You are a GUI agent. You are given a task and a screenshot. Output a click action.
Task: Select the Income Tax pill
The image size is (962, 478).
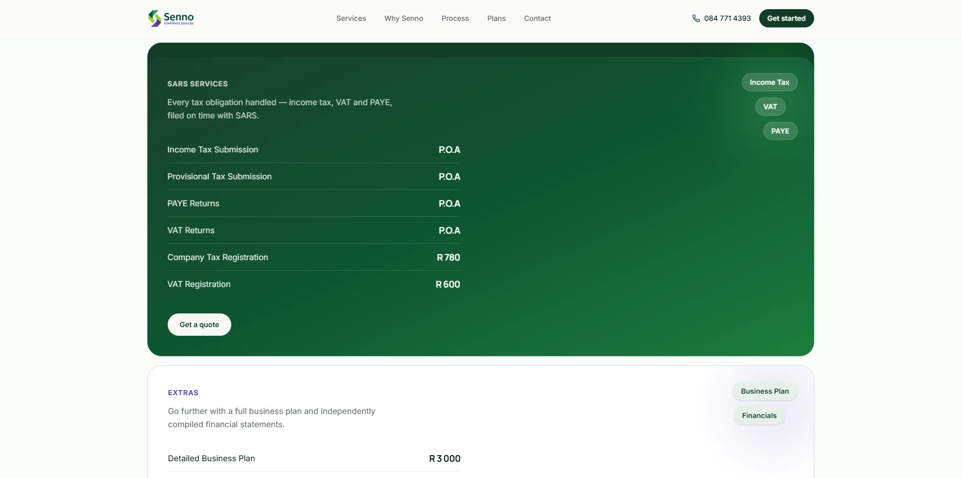tap(769, 82)
